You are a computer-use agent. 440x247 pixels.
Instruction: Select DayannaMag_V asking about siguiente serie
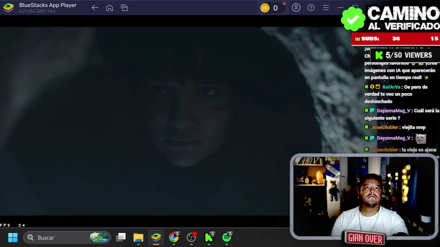pos(393,111)
